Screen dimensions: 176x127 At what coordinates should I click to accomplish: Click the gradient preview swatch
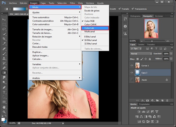point(19,9)
